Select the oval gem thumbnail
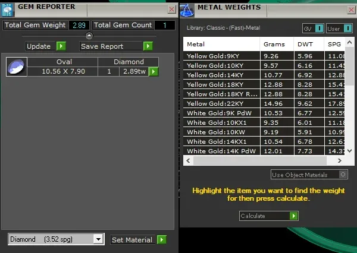The image size is (357, 253). (x=17, y=67)
